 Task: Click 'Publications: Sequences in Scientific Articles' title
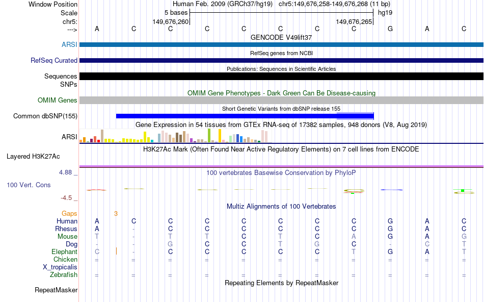coord(281,69)
